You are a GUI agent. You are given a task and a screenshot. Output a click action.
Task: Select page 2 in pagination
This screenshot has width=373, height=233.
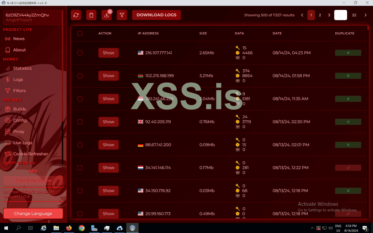320,15
